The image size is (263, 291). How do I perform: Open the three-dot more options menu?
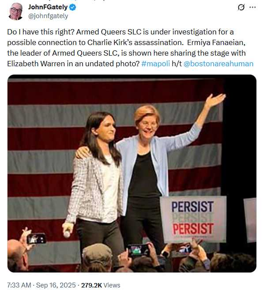click(x=252, y=8)
